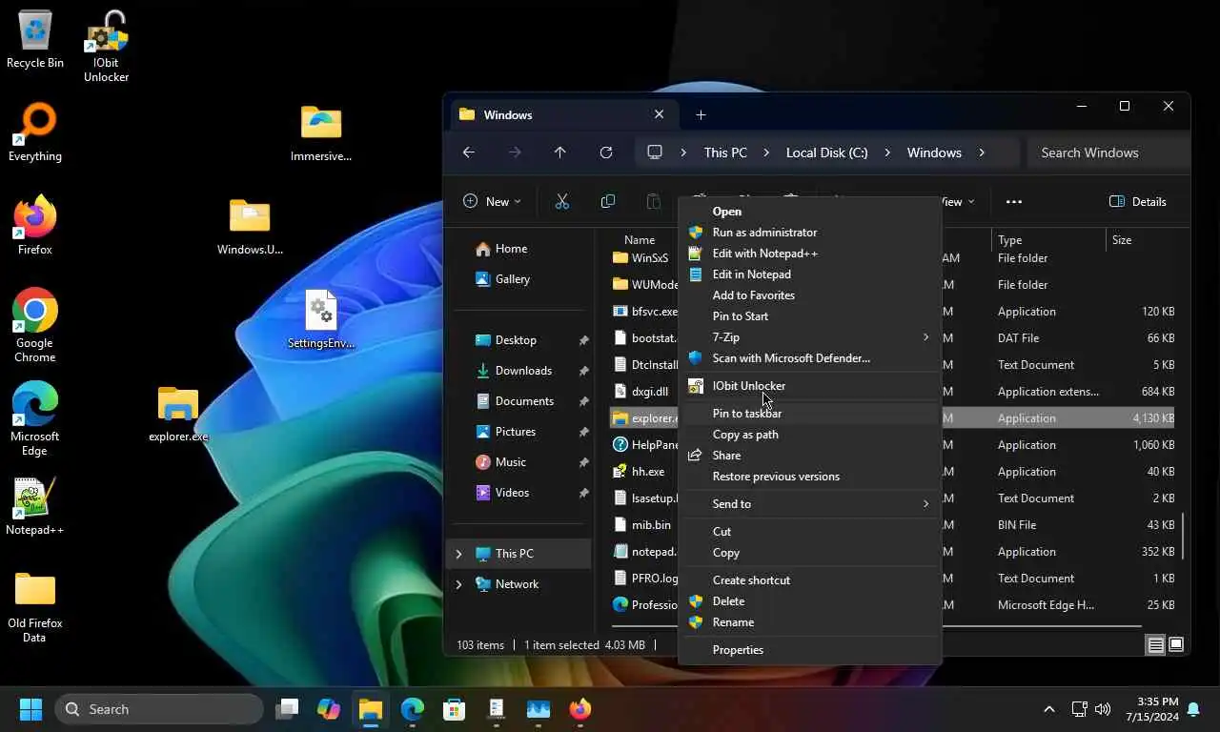Open breadcrumb chevron after Local Disk (C:)
This screenshot has height=732, width=1220.
(x=887, y=152)
